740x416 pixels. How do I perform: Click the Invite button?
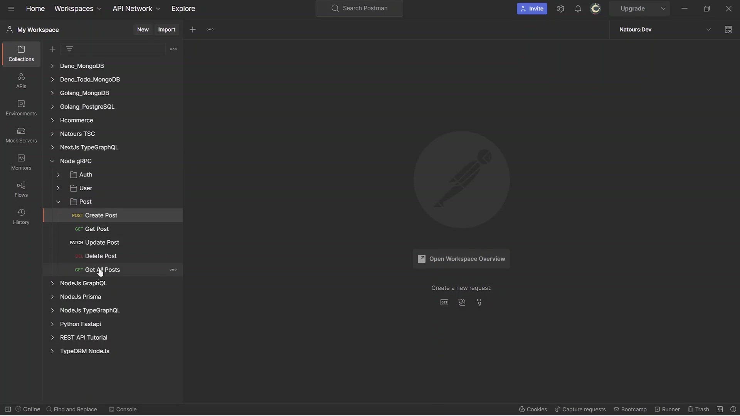[532, 8]
